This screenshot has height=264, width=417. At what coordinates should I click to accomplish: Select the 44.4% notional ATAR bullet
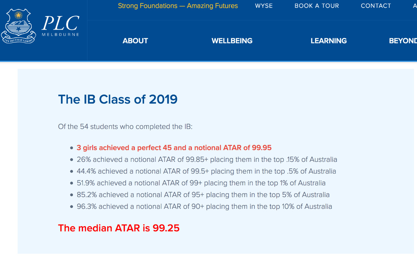(x=206, y=171)
